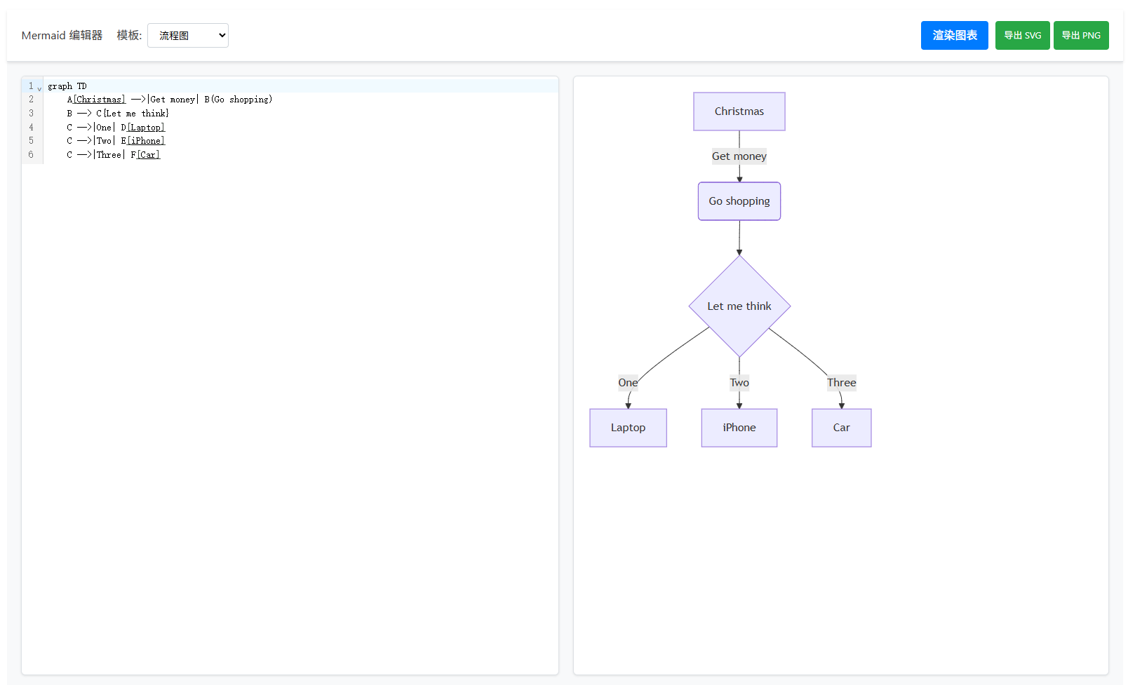Select the Laptop node in the flowchart

coord(628,428)
